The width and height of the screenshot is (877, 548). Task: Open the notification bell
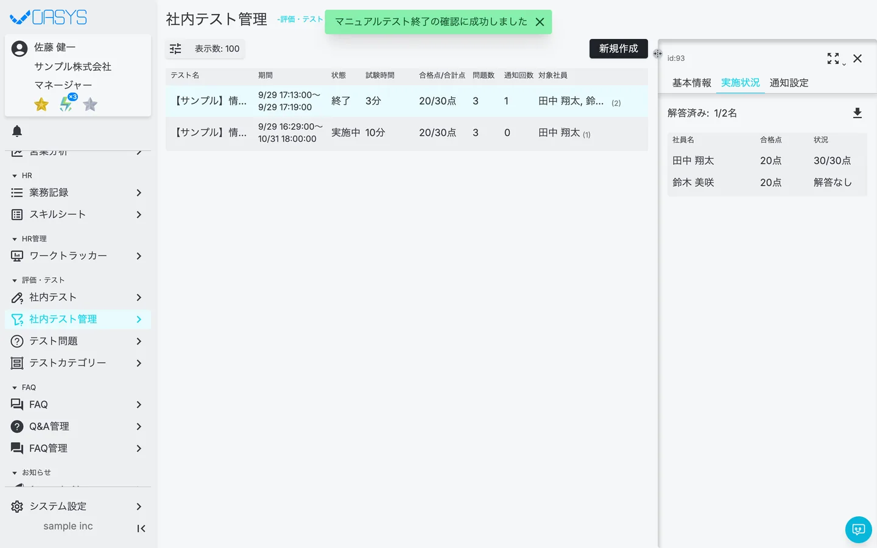coord(17,131)
